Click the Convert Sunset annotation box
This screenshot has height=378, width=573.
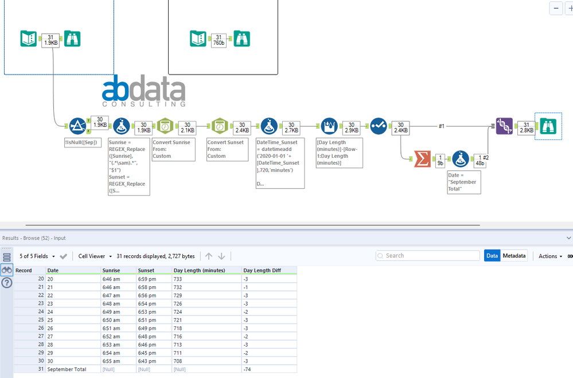(x=227, y=149)
